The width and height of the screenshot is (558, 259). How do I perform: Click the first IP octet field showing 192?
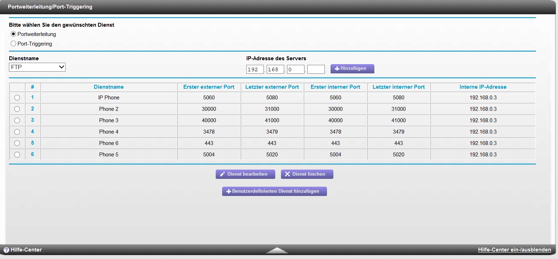click(x=255, y=69)
